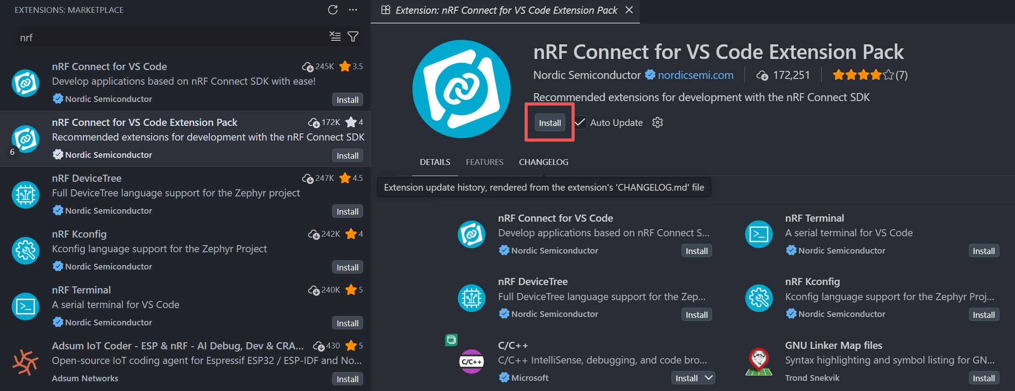Open the filter extensions funnel icon
The image size is (1015, 391).
tap(353, 36)
